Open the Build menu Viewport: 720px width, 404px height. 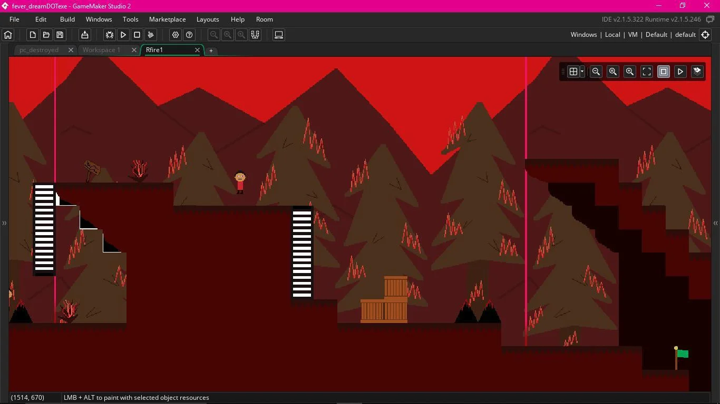coord(67,19)
